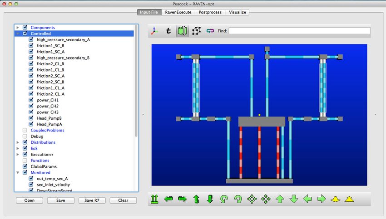
Task: Enable the CoupledProblems checkbox
Action: (25, 130)
